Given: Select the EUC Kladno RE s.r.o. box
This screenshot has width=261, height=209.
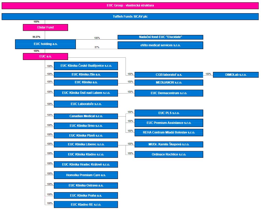Looking at the screenshot, I should [86, 205].
